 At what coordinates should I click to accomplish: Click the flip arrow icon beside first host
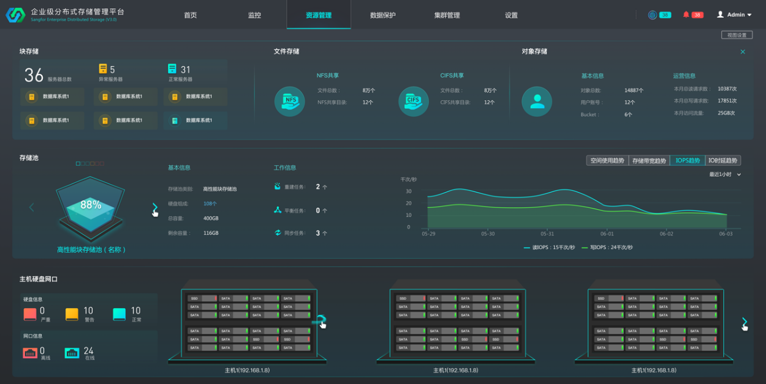(x=319, y=320)
